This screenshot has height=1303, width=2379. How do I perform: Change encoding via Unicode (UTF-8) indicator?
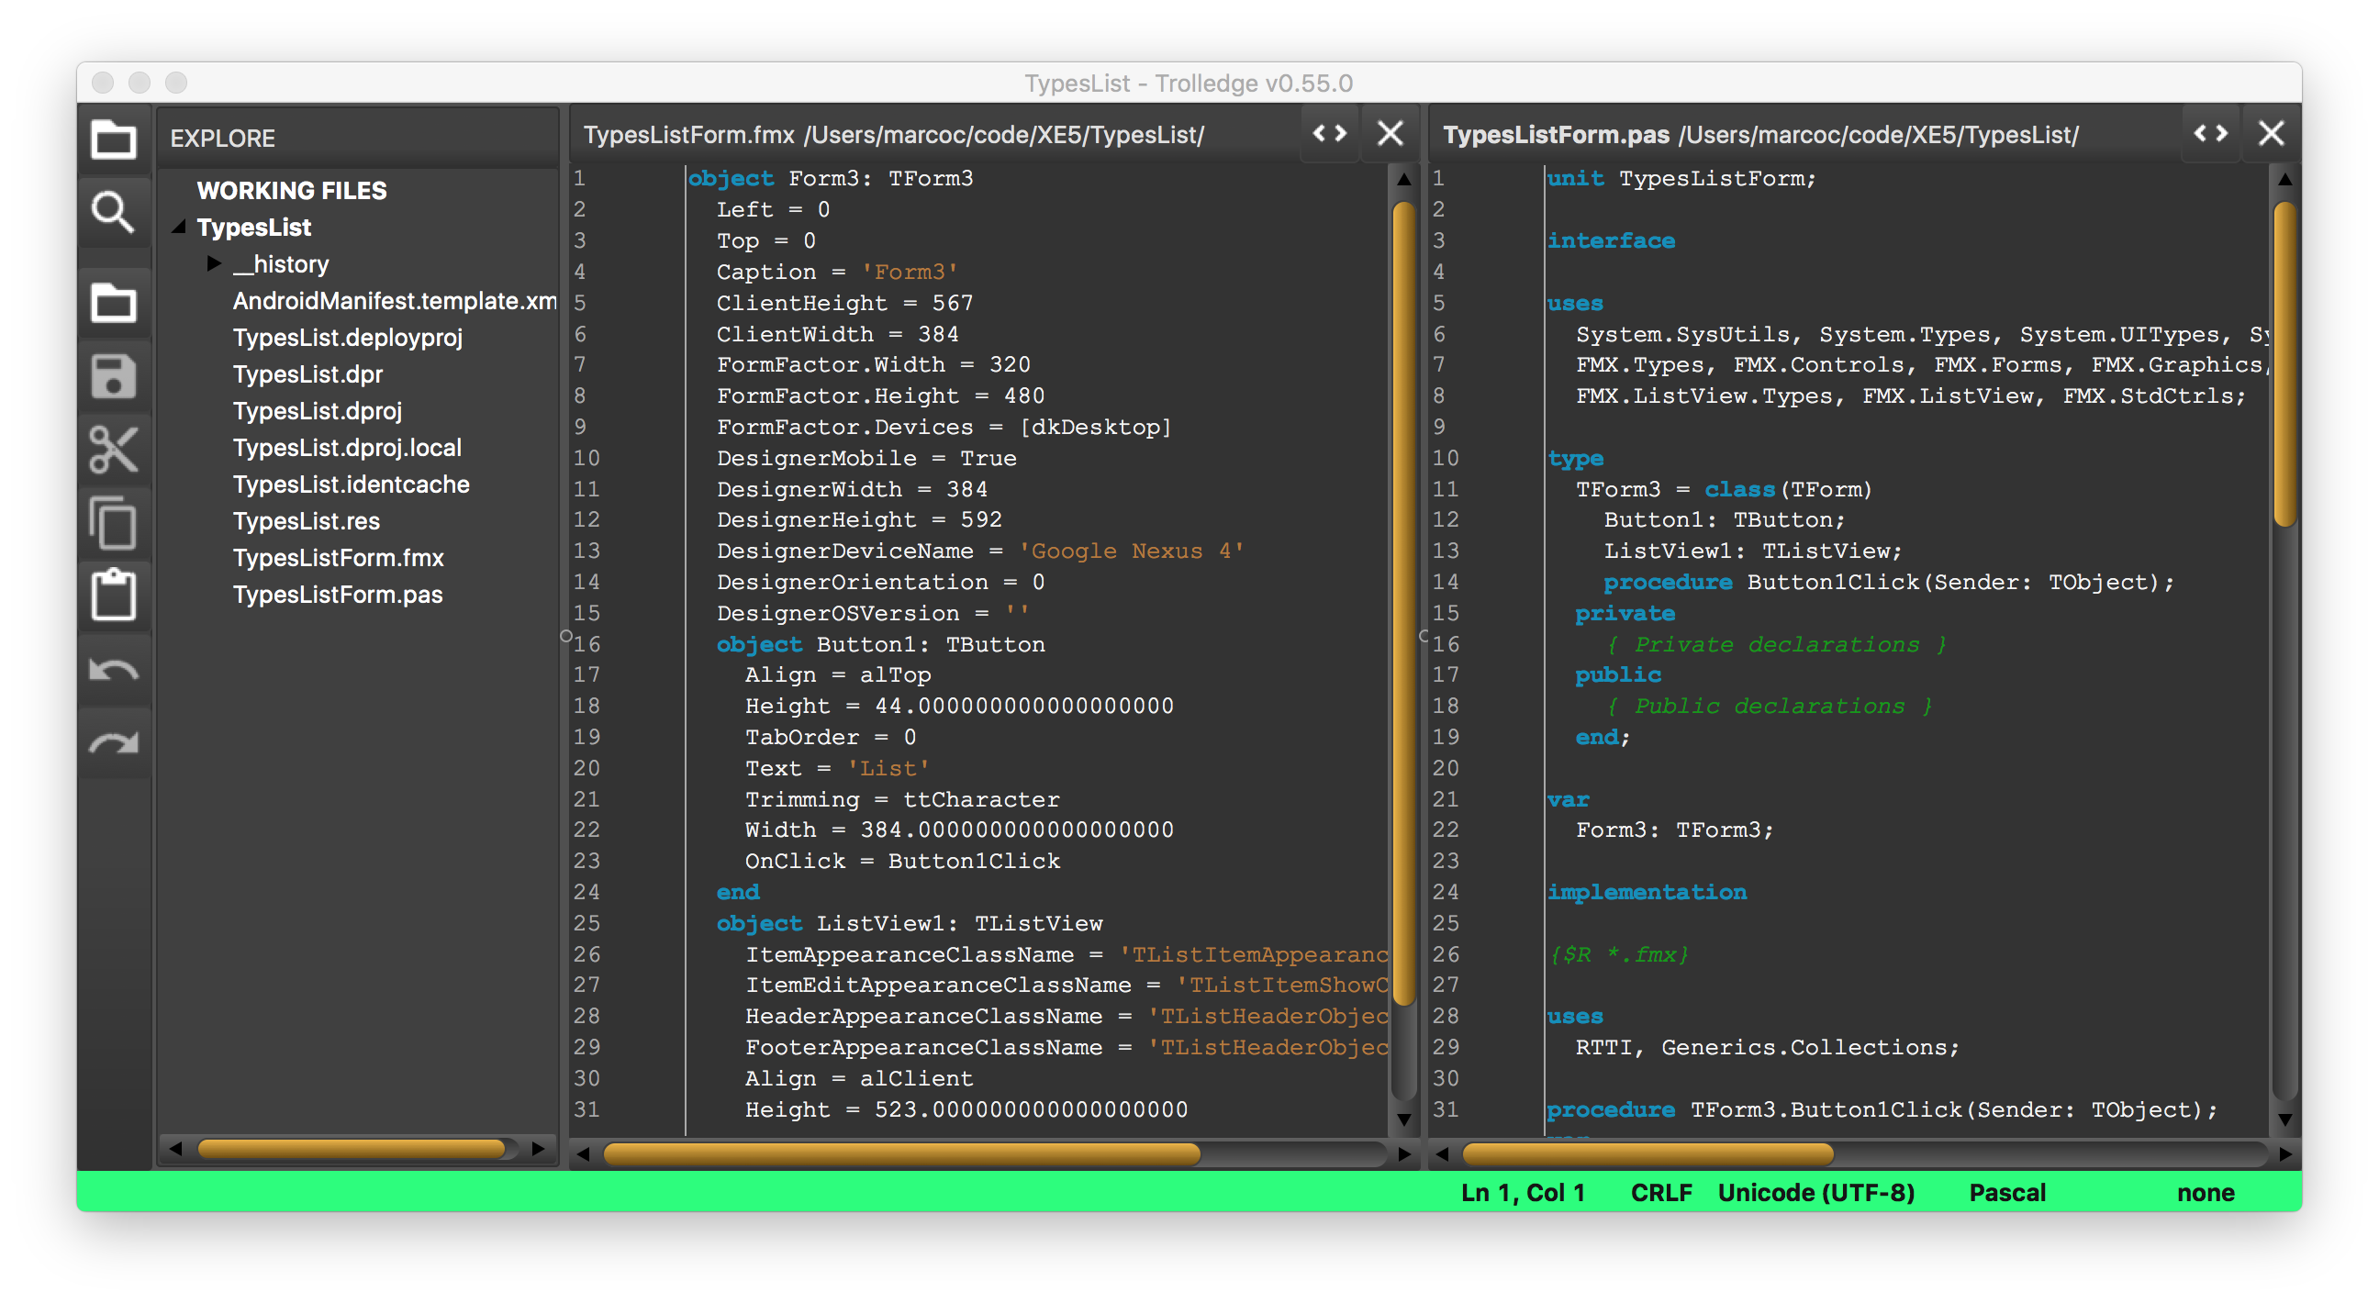tap(1815, 1192)
